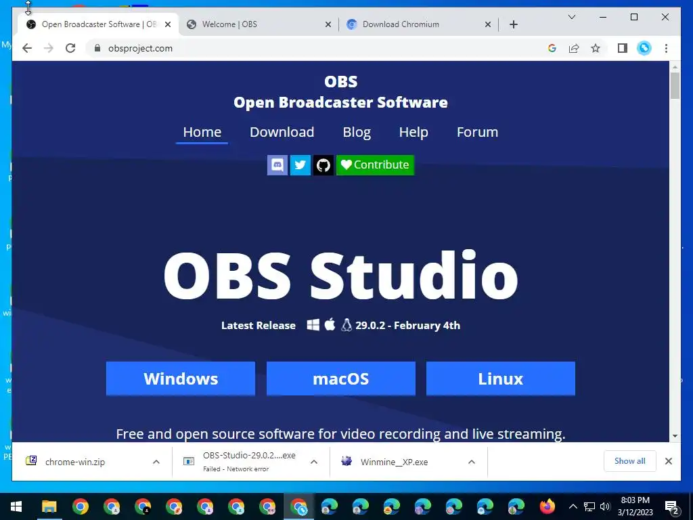693x520 pixels.
Task: Open the taskbar clock showing 8:03 PM
Action: [635, 506]
